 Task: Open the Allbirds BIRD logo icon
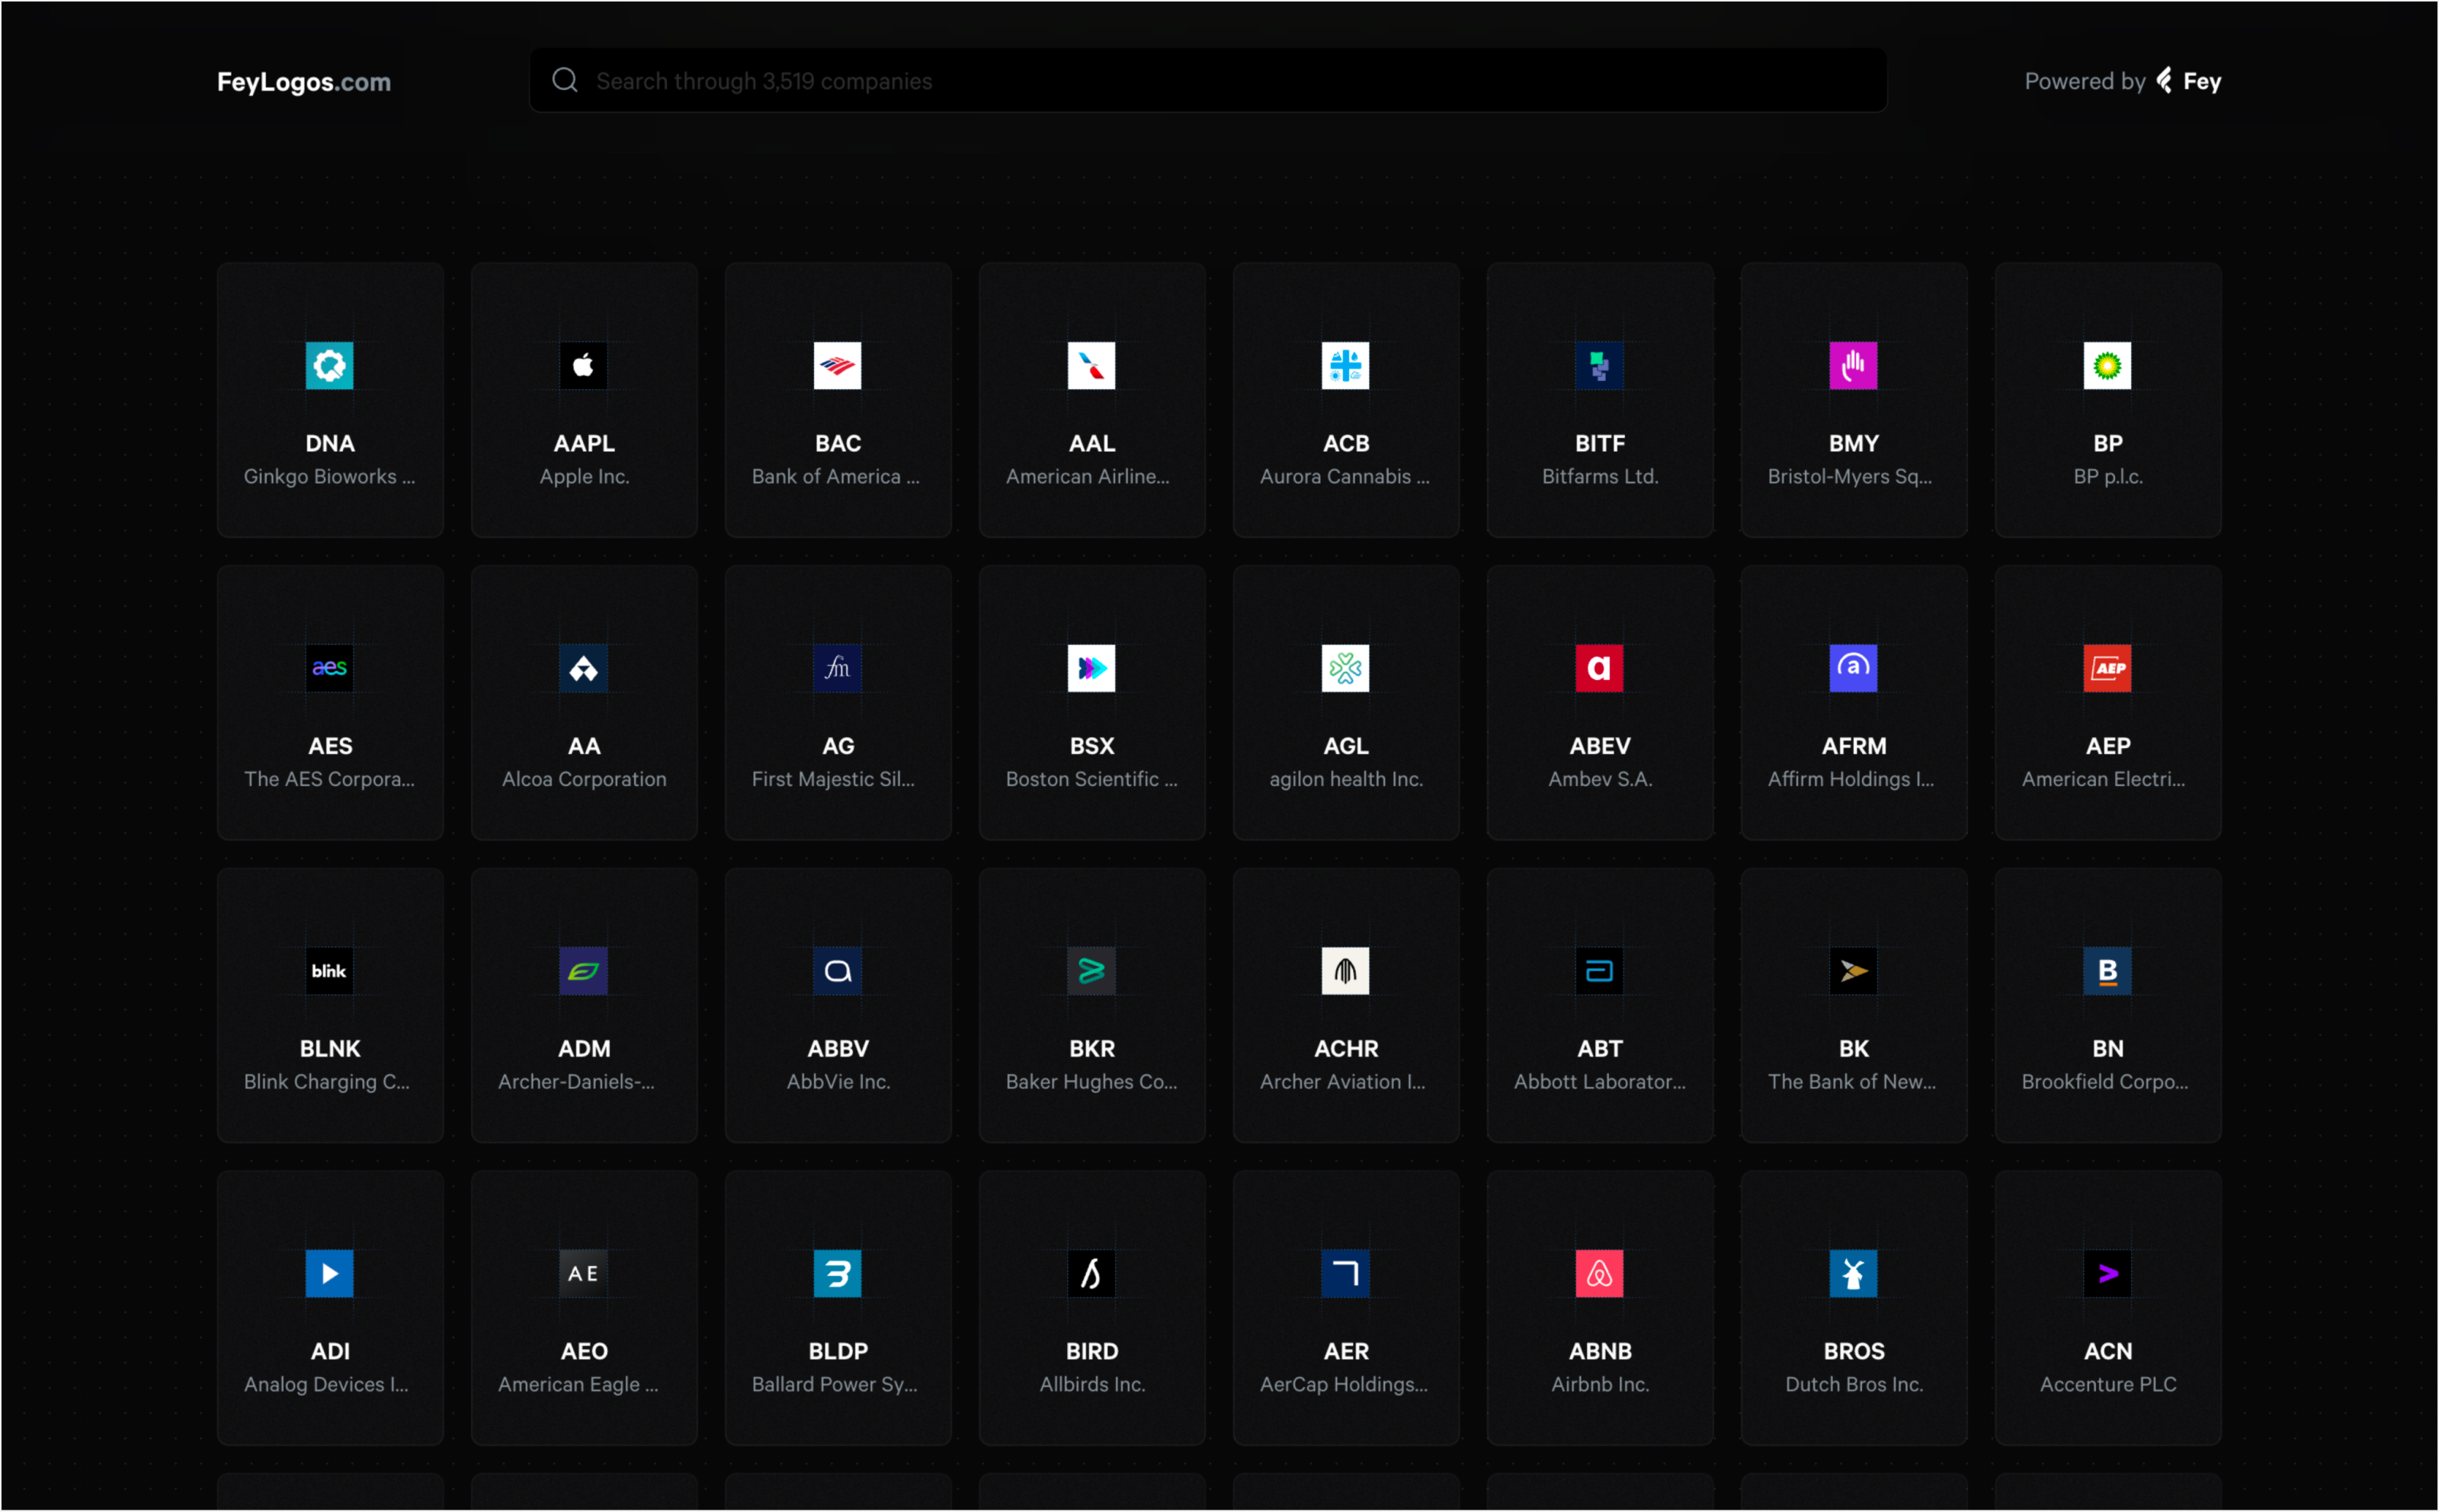pyautogui.click(x=1091, y=1273)
